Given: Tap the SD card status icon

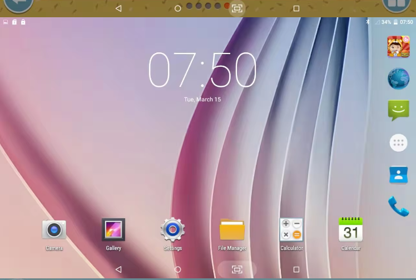Looking at the screenshot, I should [14, 22].
